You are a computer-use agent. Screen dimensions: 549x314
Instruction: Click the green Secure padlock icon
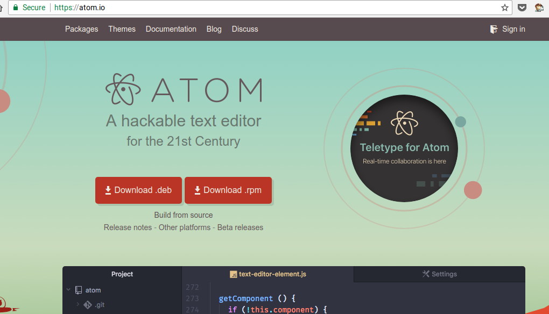15,8
